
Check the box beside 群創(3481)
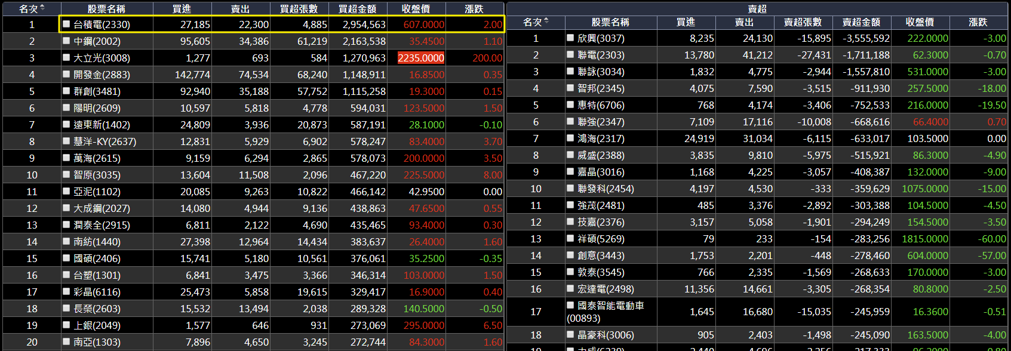pyautogui.click(x=67, y=91)
